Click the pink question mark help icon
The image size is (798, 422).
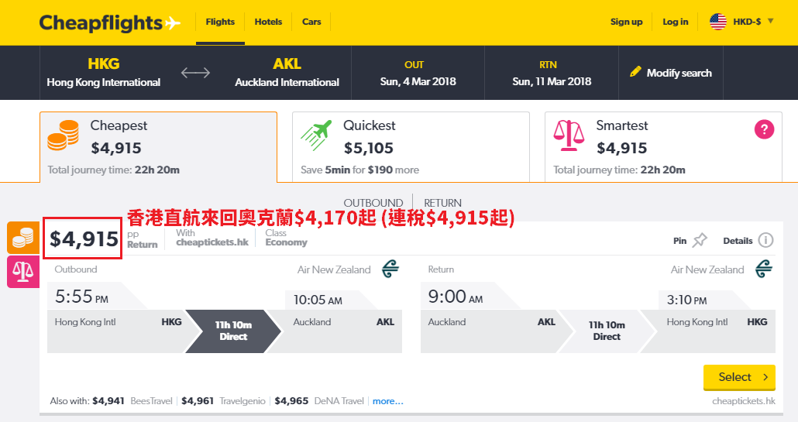pos(764,129)
